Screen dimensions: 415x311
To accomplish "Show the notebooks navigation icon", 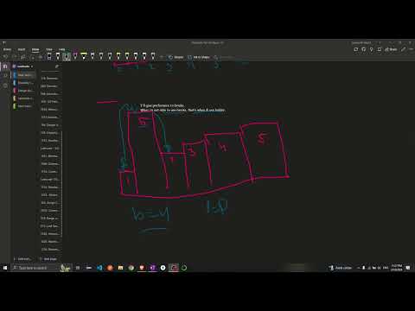I will [5, 67].
